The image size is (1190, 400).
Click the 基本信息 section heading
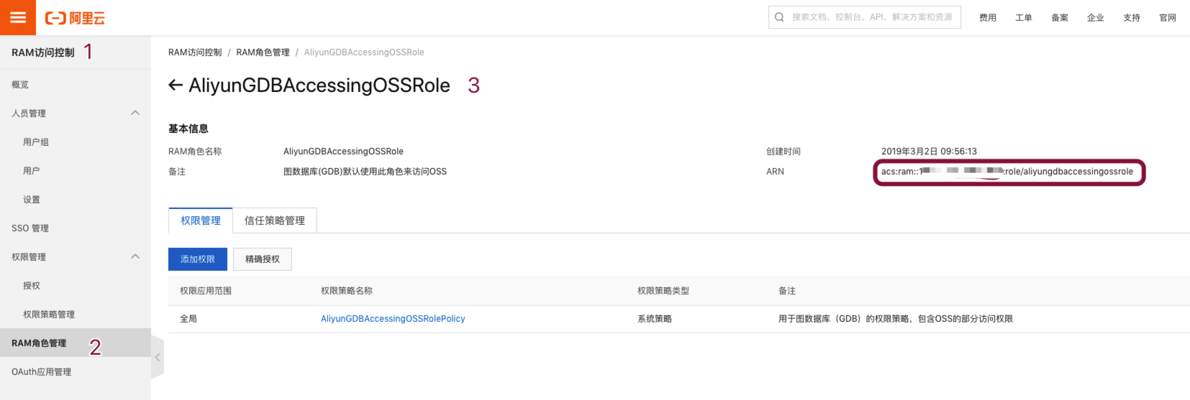188,129
